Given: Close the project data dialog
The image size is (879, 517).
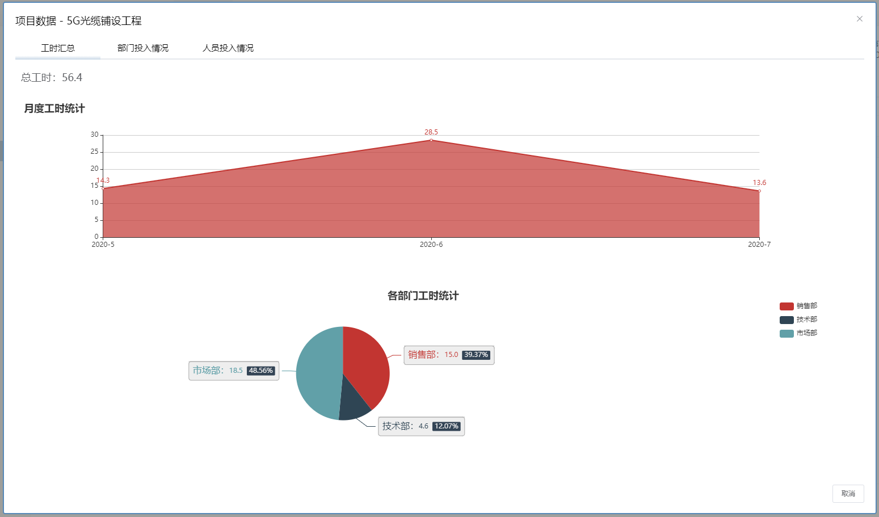Looking at the screenshot, I should tap(860, 19).
